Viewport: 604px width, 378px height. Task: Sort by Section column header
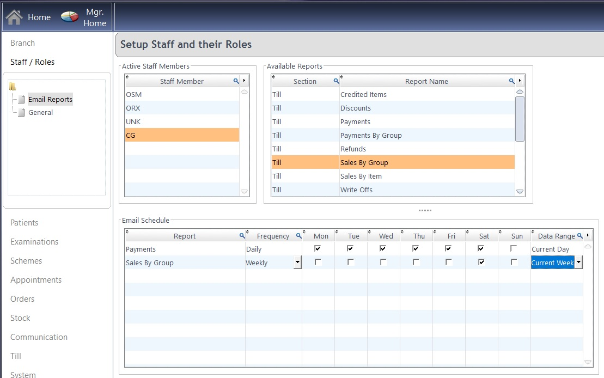point(304,81)
